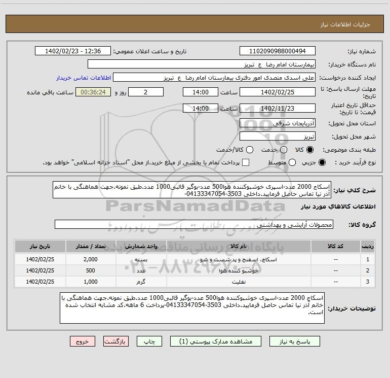Viewport: 390px width, 378px height.
Task: Click delivery city field تبریز
Action: pos(278,136)
